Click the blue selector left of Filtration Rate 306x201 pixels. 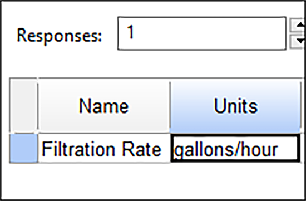[x=23, y=149]
